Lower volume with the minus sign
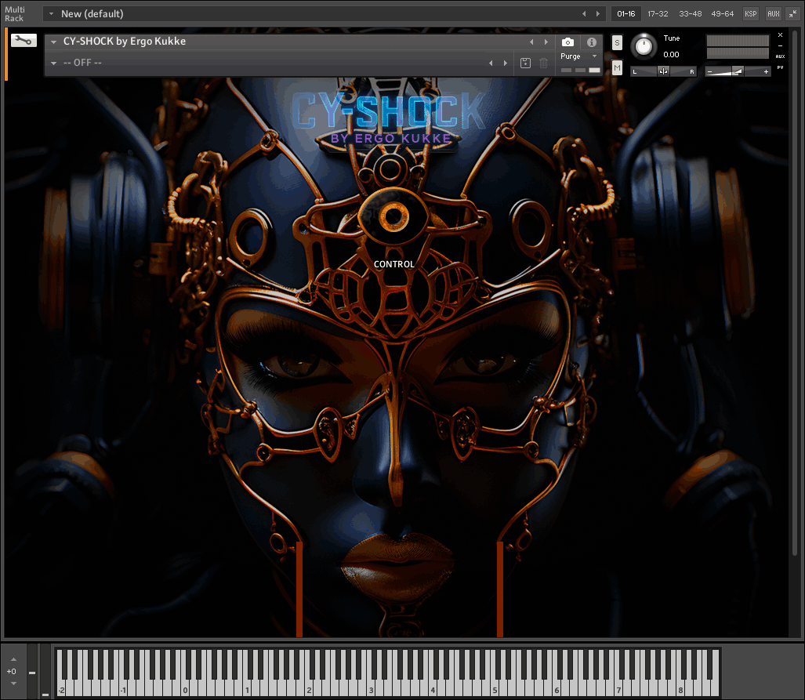This screenshot has height=700, width=805. [709, 72]
